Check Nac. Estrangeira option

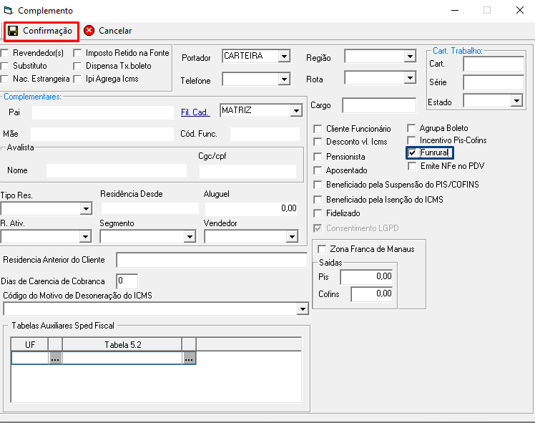(x=5, y=79)
